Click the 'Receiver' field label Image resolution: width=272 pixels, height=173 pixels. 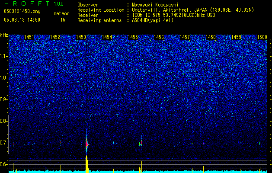(x=88, y=15)
